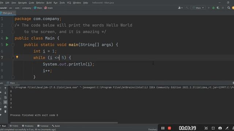The image size is (234, 131).
Task: Click the recorder focus target icon
Action: pos(206,128)
